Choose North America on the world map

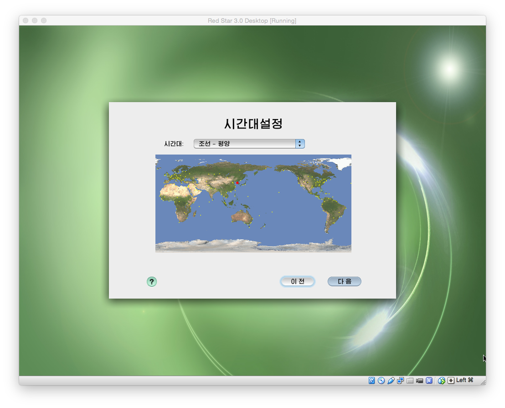tap(310, 178)
